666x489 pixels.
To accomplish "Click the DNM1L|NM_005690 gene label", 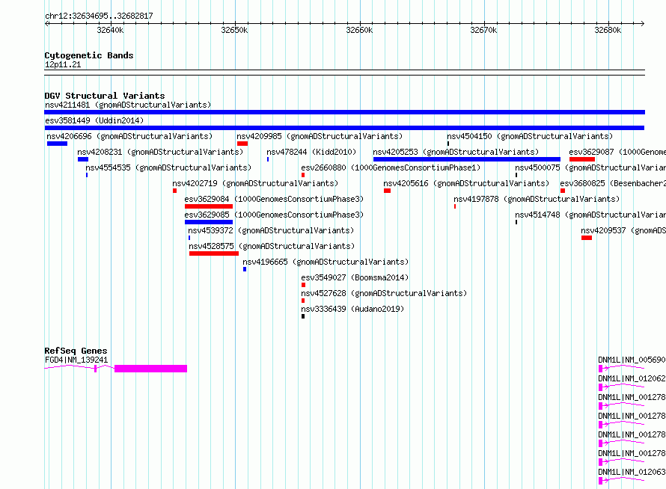I will click(x=632, y=360).
